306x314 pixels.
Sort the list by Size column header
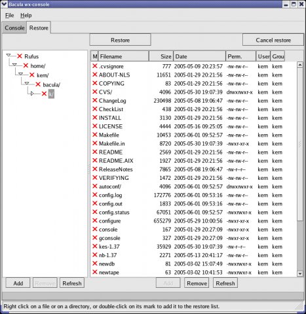point(161,56)
